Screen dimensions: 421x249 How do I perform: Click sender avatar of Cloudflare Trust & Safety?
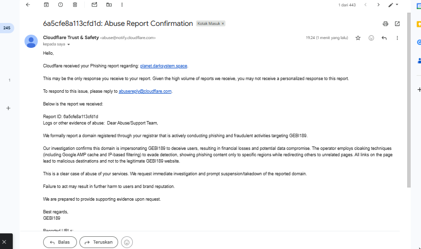[31, 41]
